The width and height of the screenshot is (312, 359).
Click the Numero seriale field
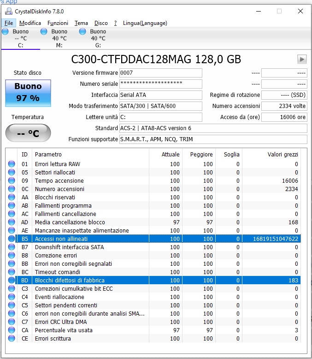point(160,84)
